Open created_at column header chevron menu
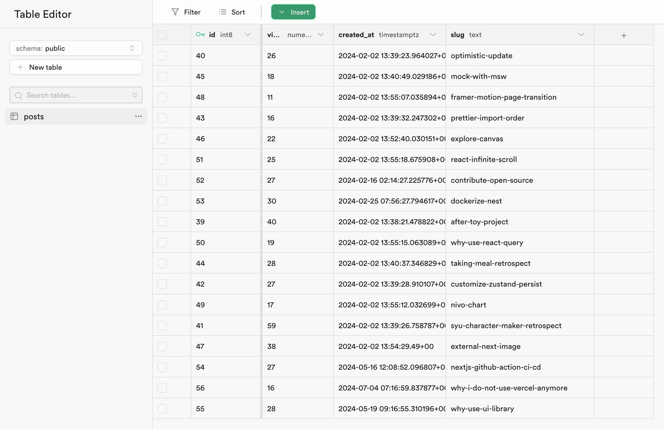Viewport: 664px width, 429px height. [433, 35]
